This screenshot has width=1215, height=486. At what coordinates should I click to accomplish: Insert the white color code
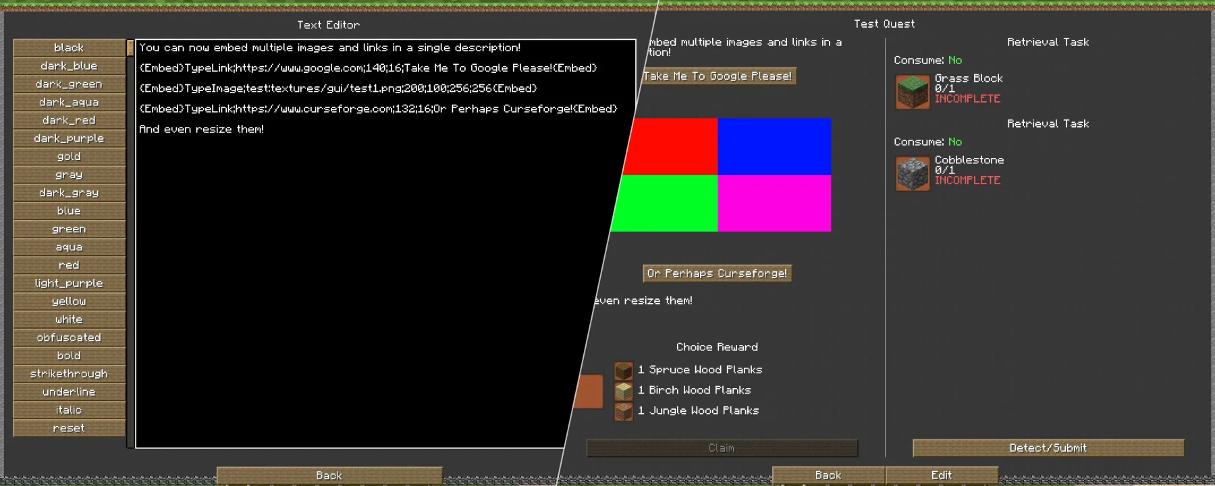70,320
